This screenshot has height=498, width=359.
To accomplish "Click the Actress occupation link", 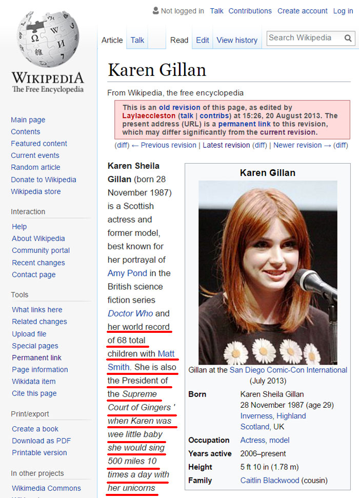I will click(x=252, y=440).
